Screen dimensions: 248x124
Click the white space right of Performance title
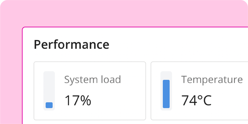click(x=174, y=45)
